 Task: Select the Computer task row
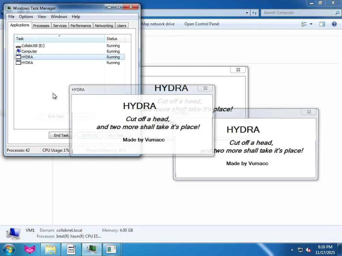[x=69, y=51]
